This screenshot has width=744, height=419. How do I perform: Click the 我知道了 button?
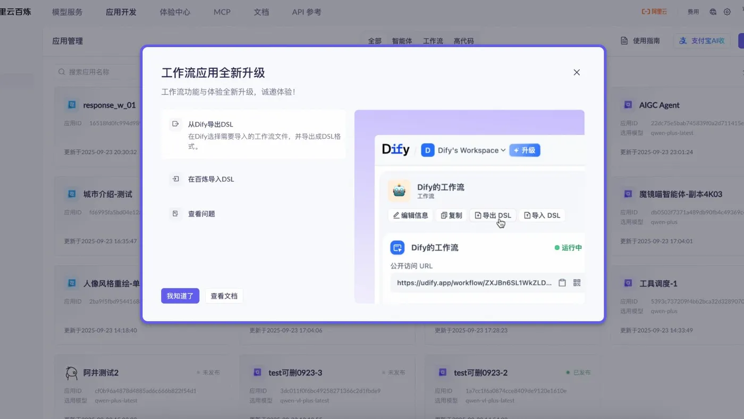coord(180,296)
